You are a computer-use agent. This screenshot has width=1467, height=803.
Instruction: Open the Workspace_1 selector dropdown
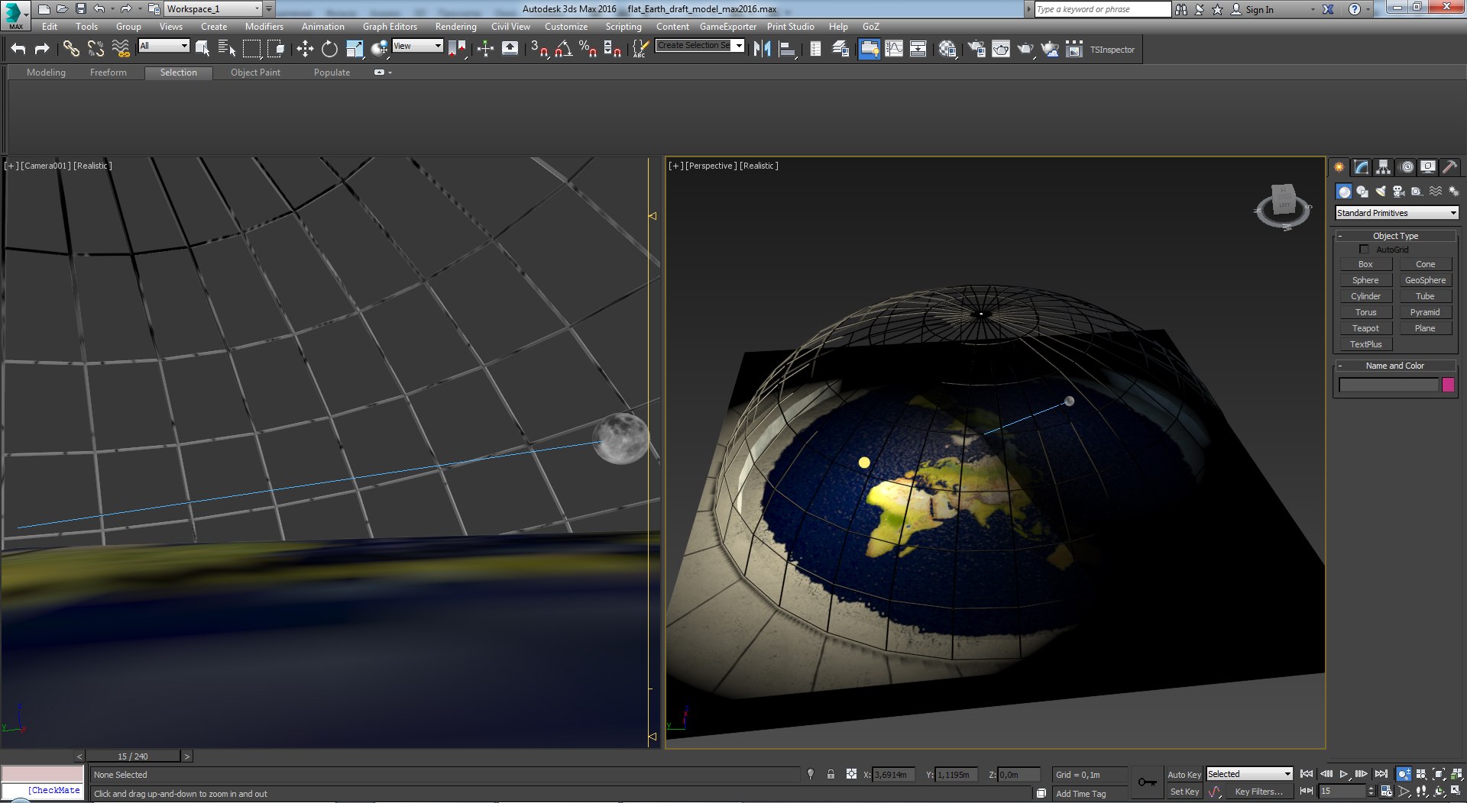[213, 9]
